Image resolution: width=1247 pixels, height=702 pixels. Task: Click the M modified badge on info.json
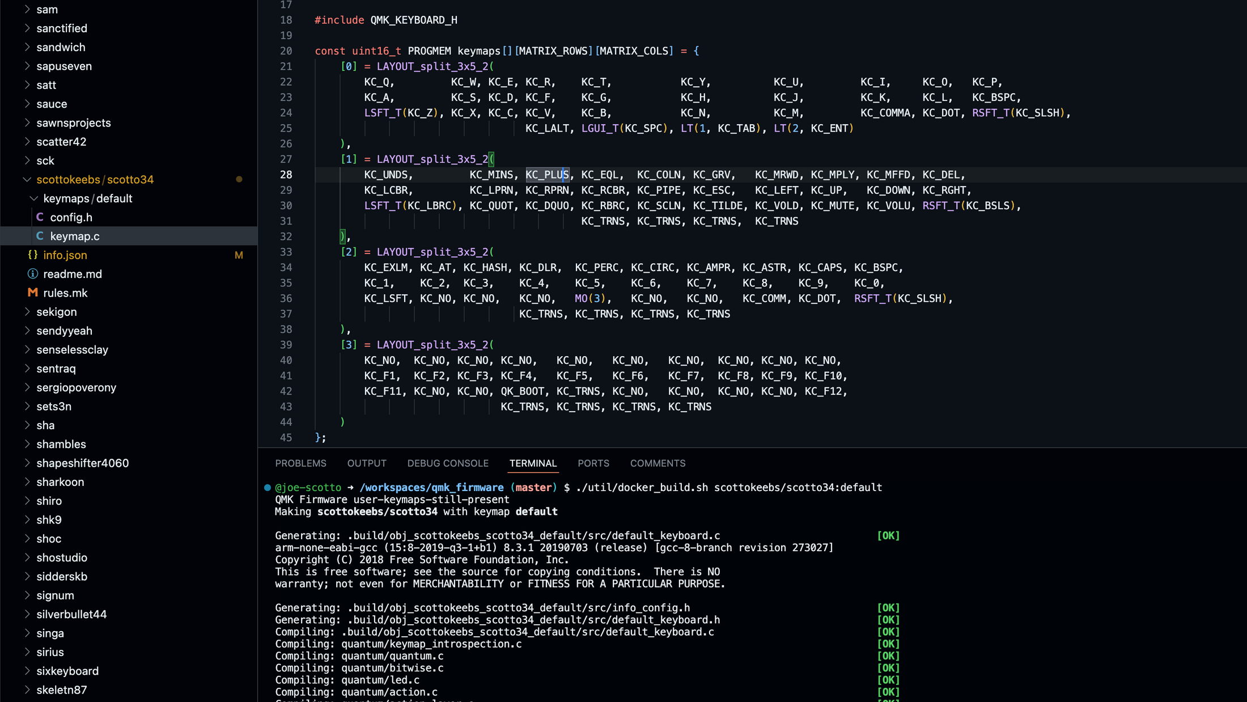[x=239, y=255]
